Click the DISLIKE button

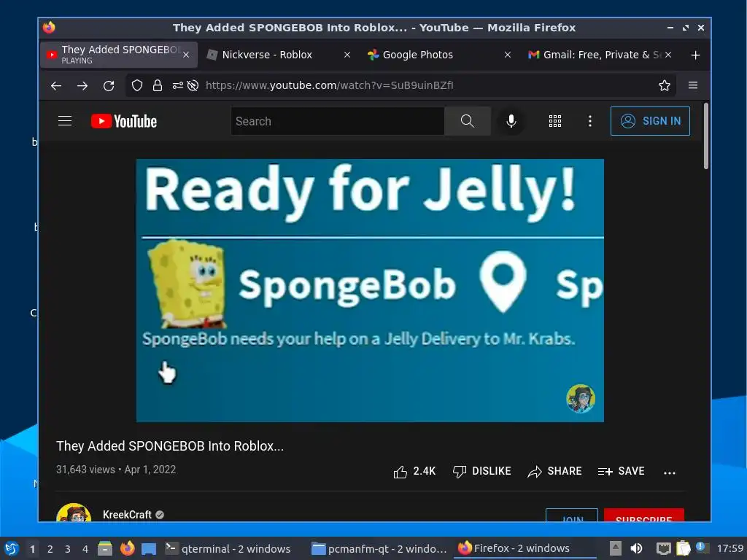tap(481, 472)
